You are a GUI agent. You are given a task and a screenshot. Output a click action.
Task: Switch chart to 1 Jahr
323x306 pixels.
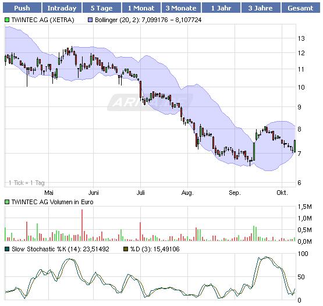pyautogui.click(x=221, y=8)
